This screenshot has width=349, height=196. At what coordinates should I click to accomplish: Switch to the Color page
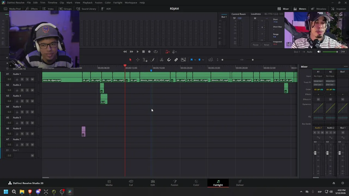[196, 183]
